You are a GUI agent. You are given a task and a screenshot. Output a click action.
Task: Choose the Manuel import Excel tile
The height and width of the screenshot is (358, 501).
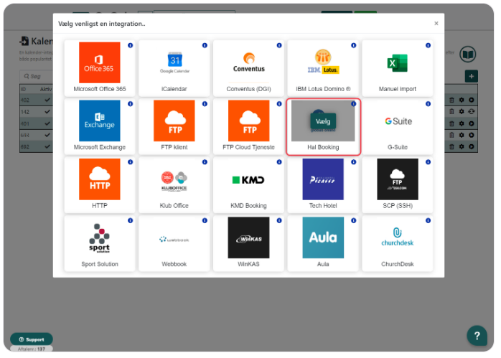point(397,68)
